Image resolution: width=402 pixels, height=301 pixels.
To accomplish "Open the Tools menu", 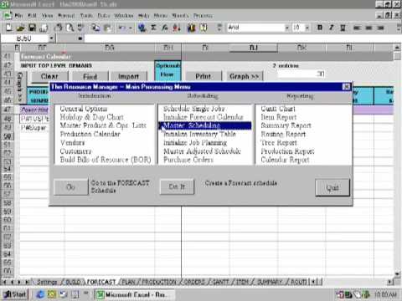I will click(86, 16).
